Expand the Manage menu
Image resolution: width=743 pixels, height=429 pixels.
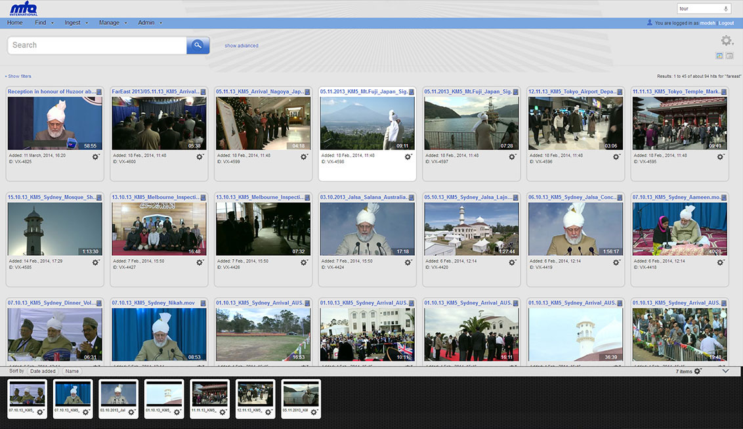(113, 23)
